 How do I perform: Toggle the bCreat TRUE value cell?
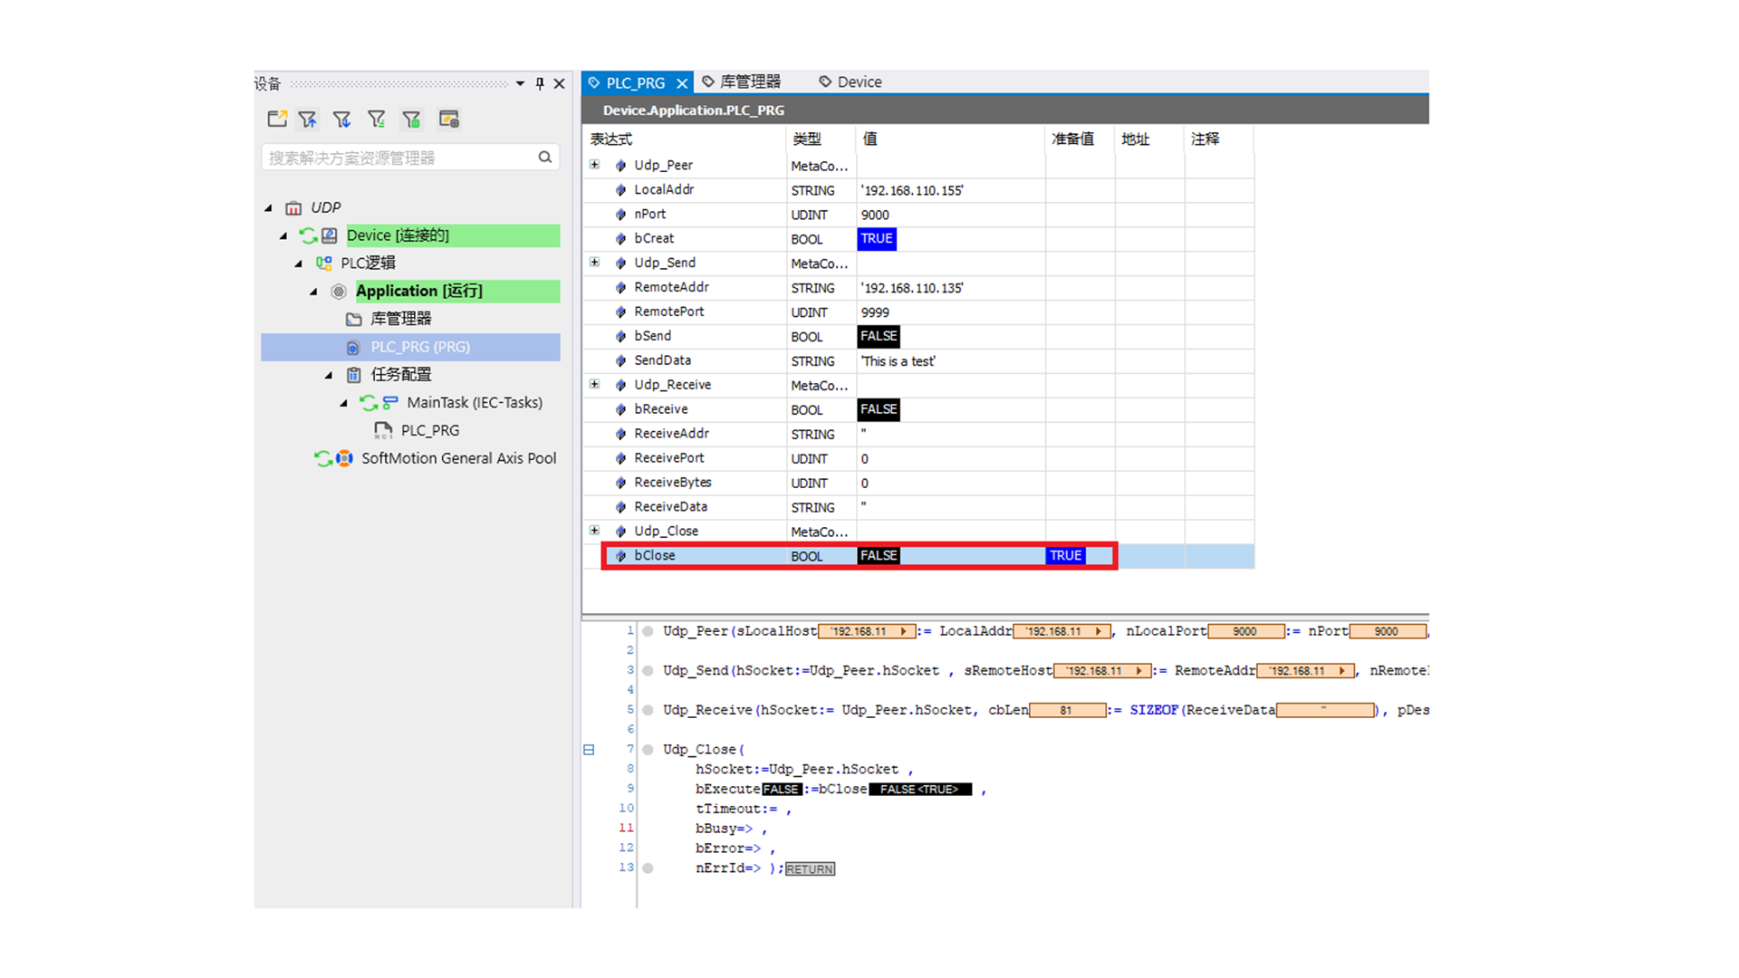point(876,239)
